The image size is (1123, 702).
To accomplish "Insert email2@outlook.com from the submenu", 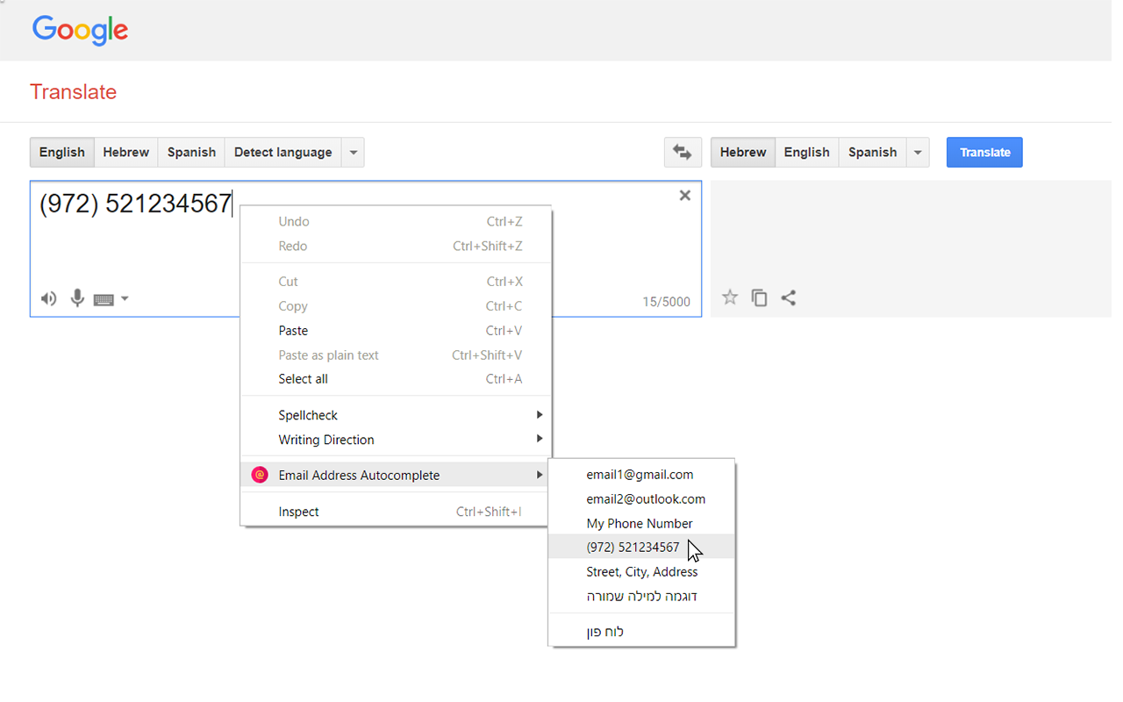I will click(x=641, y=499).
